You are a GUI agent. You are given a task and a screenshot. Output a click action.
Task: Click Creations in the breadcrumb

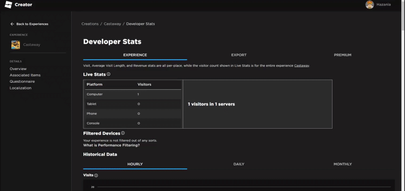(90, 24)
